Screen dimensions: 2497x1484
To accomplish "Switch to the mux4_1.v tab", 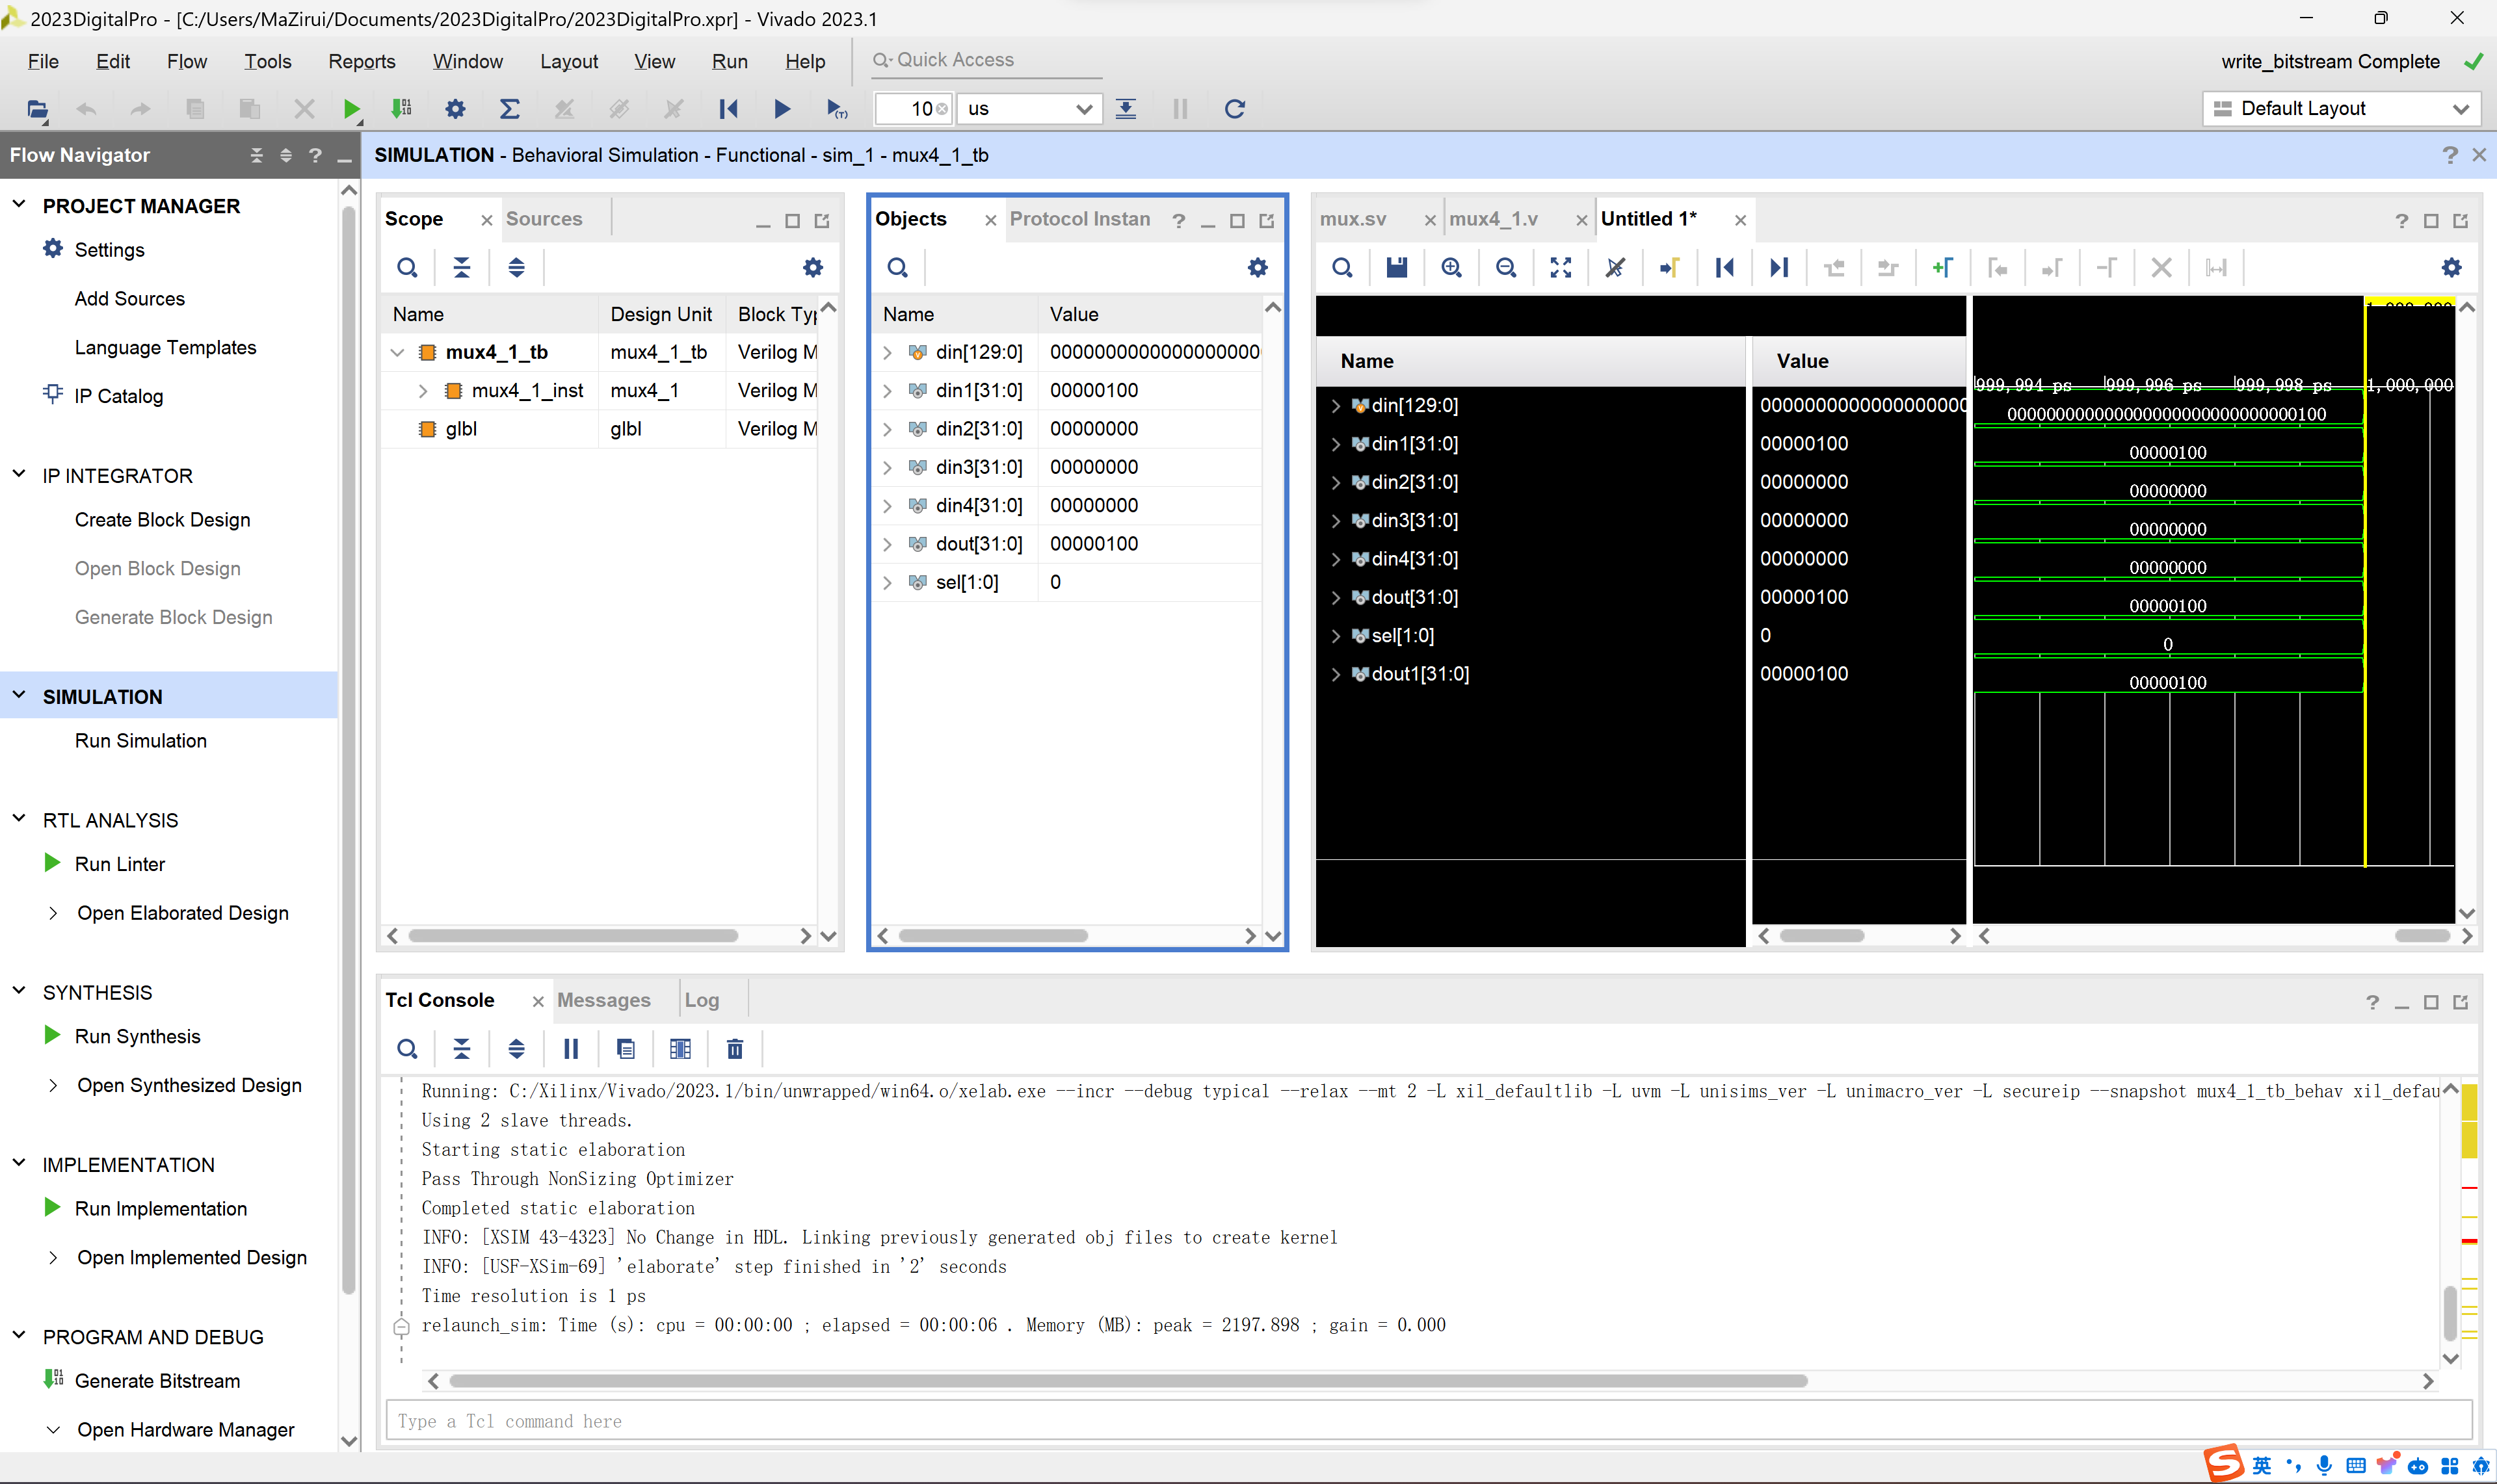I will 1492,218.
